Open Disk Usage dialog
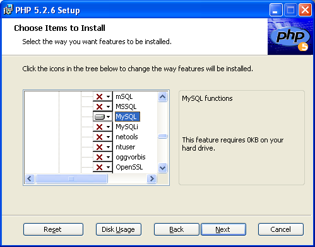315x247 pixels. point(119,229)
